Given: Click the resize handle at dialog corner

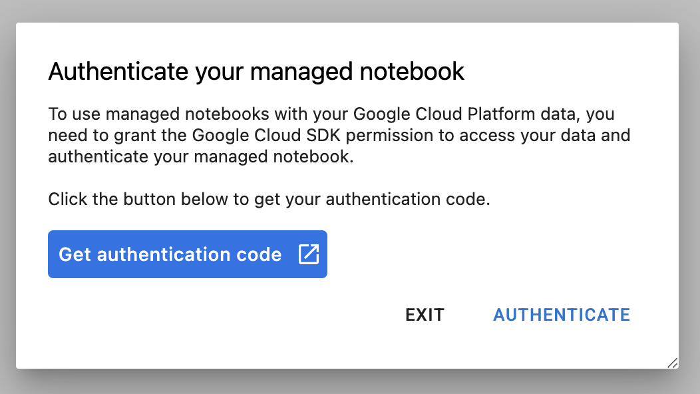Looking at the screenshot, I should click(x=673, y=363).
